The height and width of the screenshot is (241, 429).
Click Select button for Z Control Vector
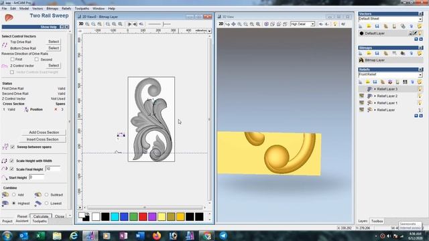point(54,66)
